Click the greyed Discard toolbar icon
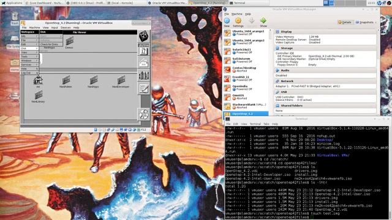Screen dimensions: 392x220 (x=252, y=21)
